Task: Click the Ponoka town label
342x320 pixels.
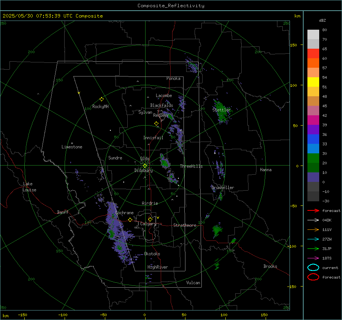Action: tap(173, 78)
